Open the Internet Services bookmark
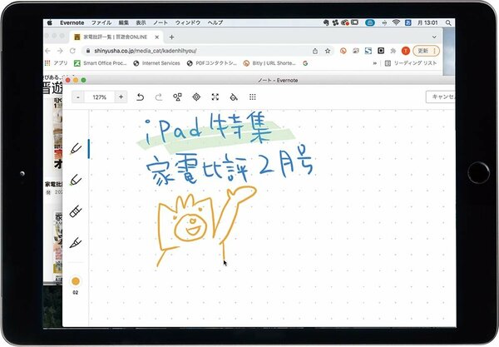Image resolution: width=499 pixels, height=347 pixels. [156, 63]
